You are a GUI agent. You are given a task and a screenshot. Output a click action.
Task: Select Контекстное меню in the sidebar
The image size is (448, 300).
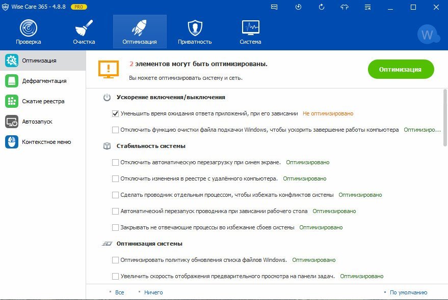pyautogui.click(x=43, y=142)
